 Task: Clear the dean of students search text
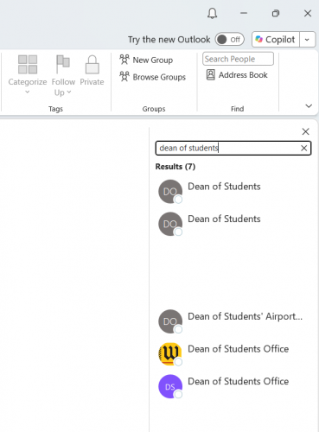pyautogui.click(x=303, y=148)
